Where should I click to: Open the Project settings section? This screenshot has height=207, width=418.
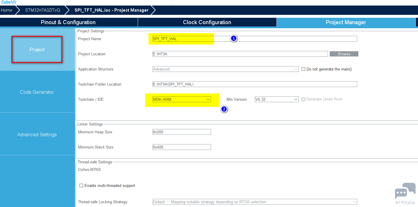click(37, 49)
